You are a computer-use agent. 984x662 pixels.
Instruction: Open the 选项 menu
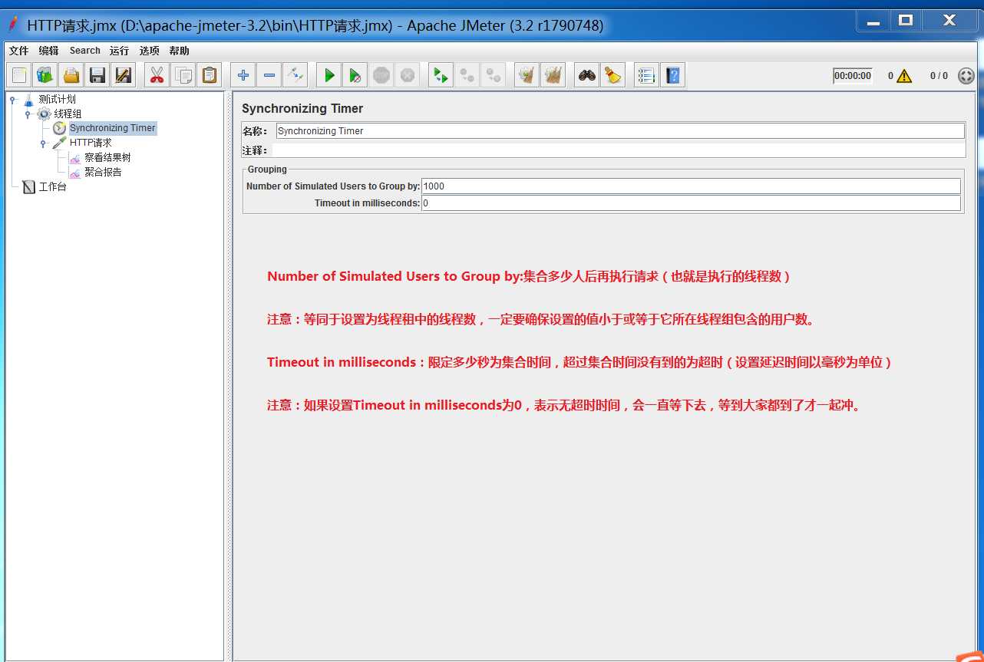click(x=149, y=51)
